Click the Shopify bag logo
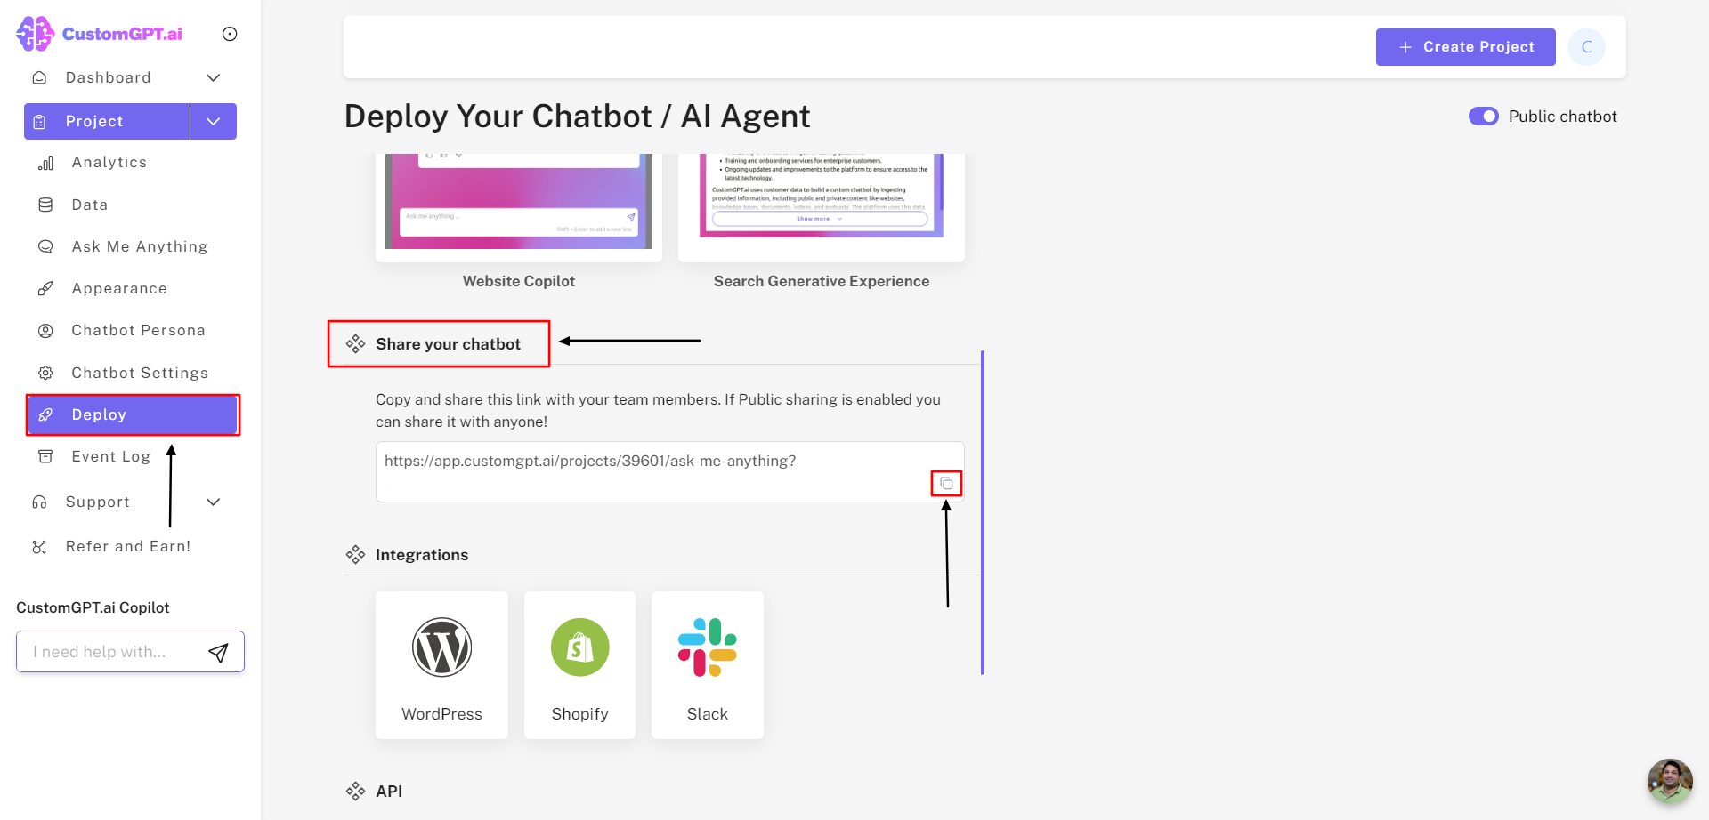This screenshot has width=1709, height=820. (x=579, y=647)
